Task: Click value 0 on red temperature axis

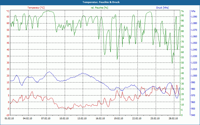Action: coord(9,102)
